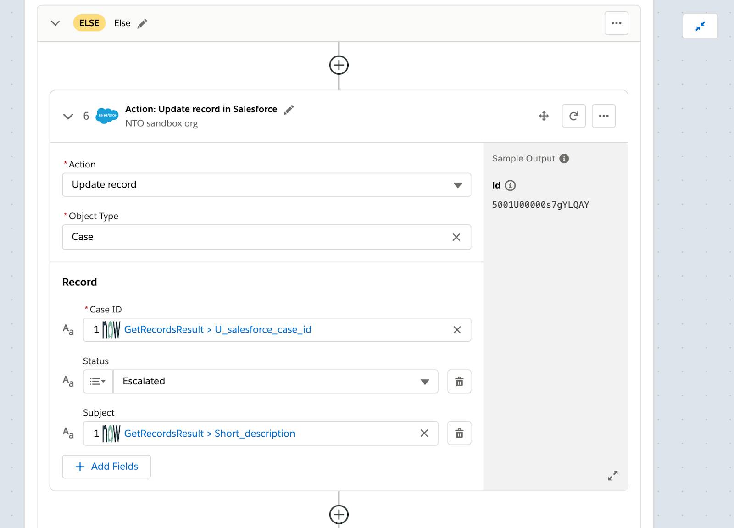This screenshot has height=528, width=734.
Task: Click the collapse view arrows button
Action: (x=700, y=26)
